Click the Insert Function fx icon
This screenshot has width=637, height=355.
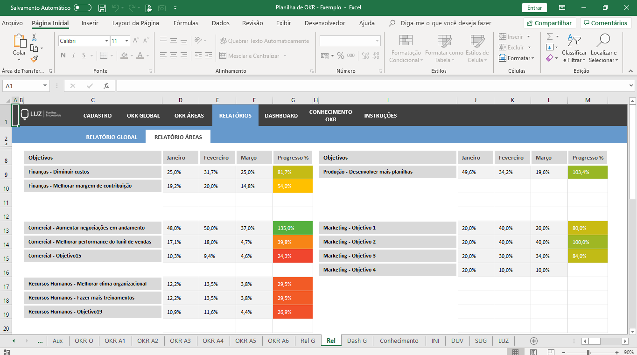(x=106, y=86)
